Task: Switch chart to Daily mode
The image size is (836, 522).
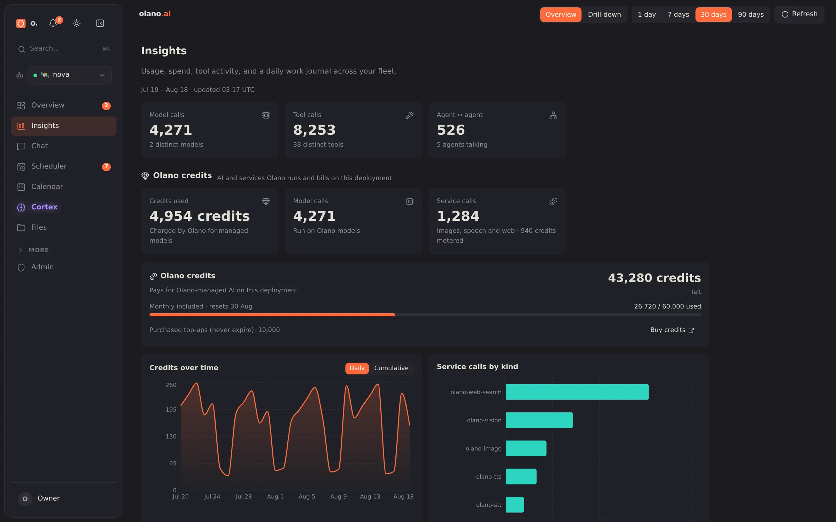Action: (357, 368)
